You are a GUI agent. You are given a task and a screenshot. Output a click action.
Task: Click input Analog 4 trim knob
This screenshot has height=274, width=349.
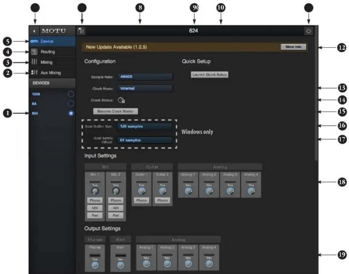pos(251,191)
